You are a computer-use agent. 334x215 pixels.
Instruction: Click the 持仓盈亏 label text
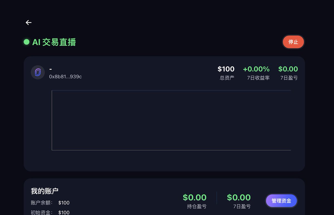click(197, 207)
